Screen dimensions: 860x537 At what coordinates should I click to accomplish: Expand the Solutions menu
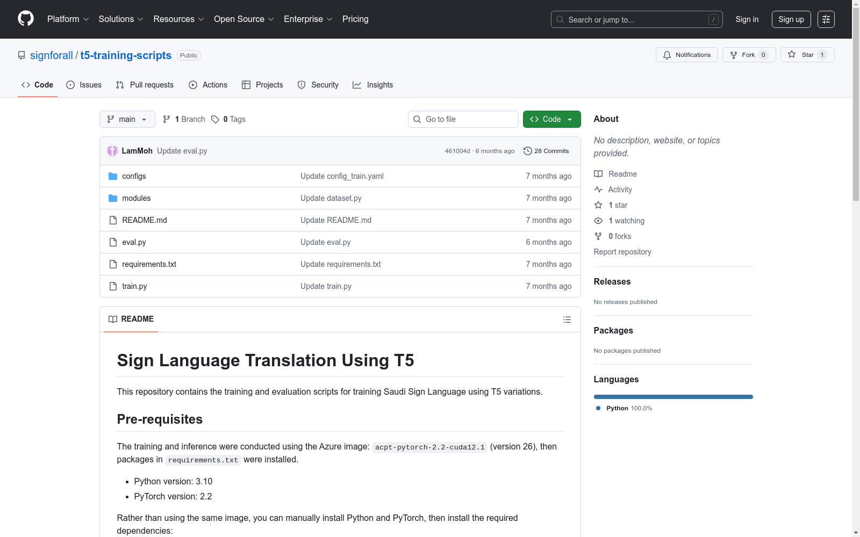tap(121, 19)
